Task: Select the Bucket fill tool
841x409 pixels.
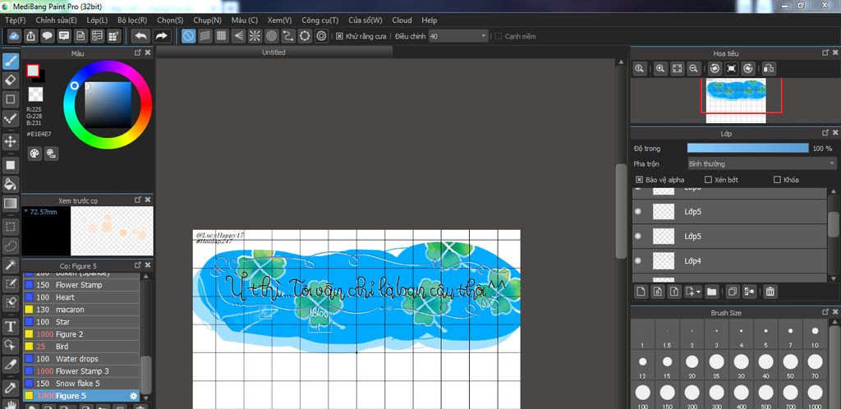Action: pyautogui.click(x=10, y=184)
